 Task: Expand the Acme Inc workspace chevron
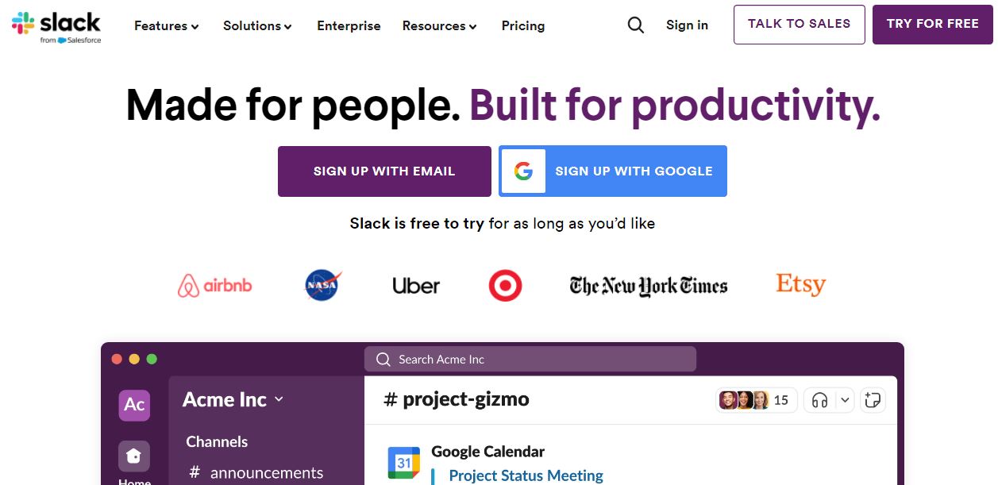click(279, 399)
